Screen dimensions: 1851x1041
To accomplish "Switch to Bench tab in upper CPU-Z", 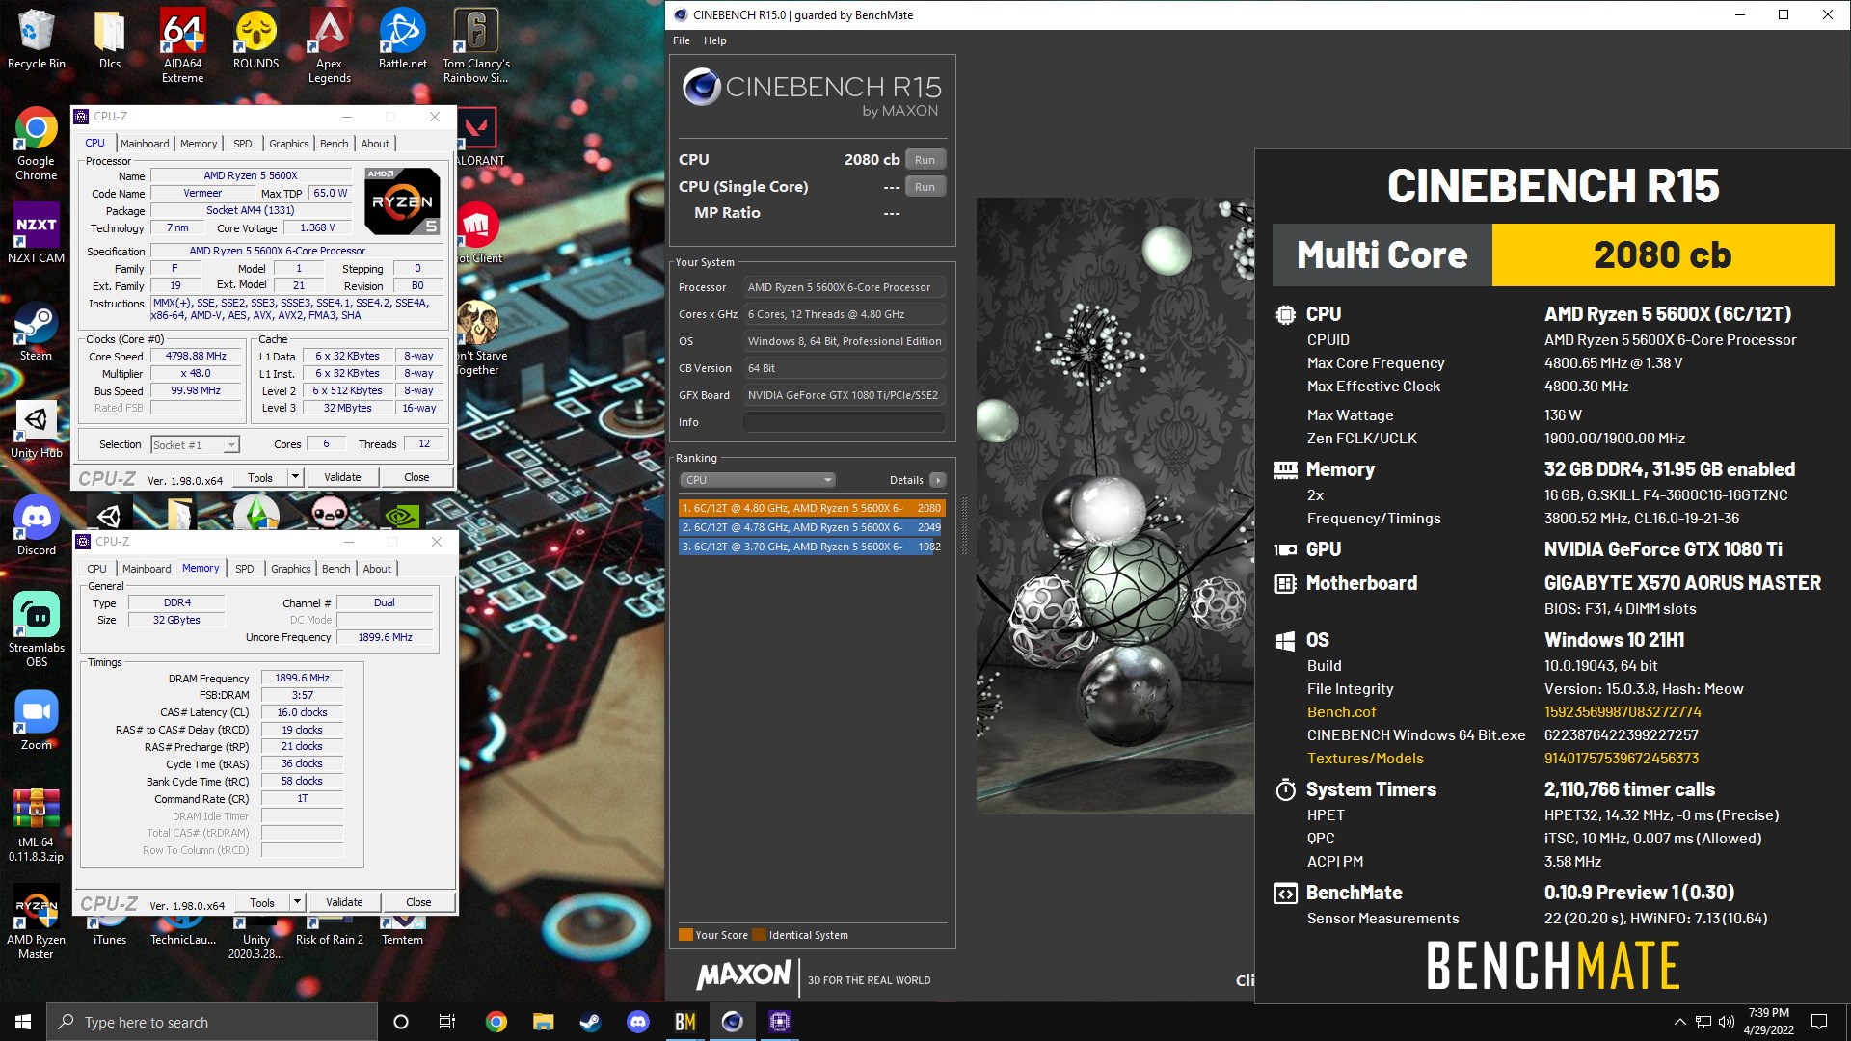I will click(x=335, y=144).
